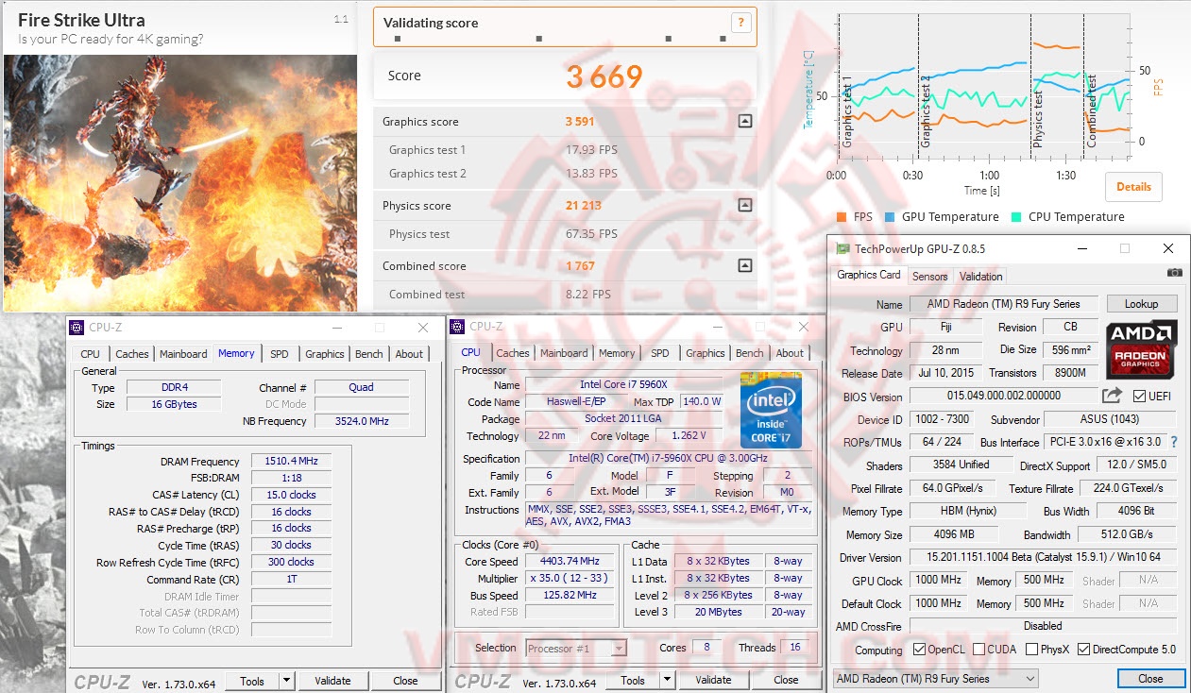Click the Driver Version field in GPU-Z
Viewport: 1191px width, 693px height.
(1044, 558)
